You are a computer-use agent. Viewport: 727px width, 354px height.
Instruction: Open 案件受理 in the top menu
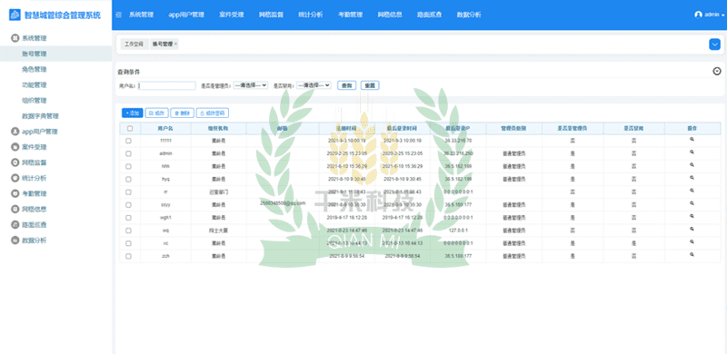(x=232, y=15)
